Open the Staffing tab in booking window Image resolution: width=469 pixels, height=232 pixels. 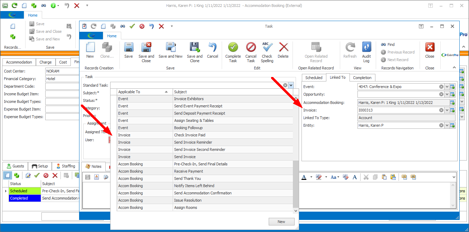pos(65,166)
